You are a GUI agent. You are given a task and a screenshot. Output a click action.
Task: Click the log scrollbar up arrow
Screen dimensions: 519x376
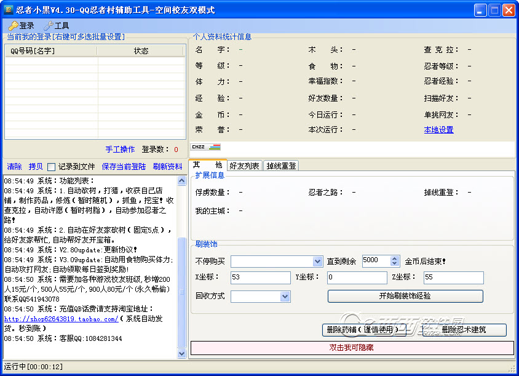tap(181, 181)
